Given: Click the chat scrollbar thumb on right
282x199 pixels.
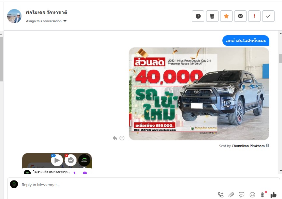Looking at the screenshot, I should pos(280,58).
